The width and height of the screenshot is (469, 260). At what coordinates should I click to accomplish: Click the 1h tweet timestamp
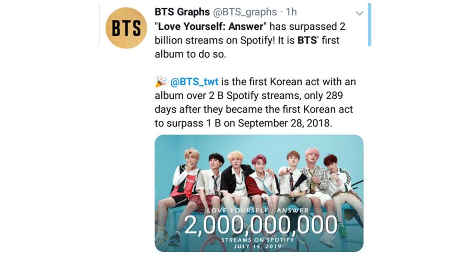pyautogui.click(x=291, y=12)
